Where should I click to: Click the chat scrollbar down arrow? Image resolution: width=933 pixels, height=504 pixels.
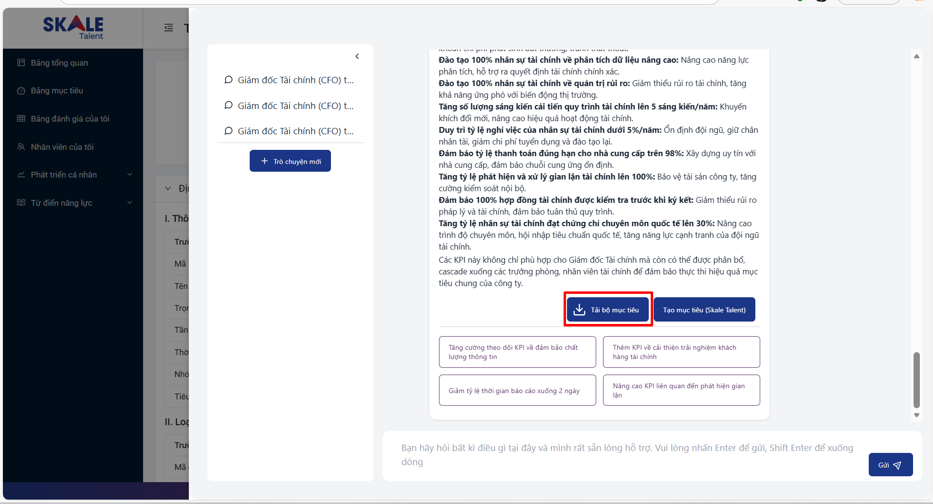point(916,415)
